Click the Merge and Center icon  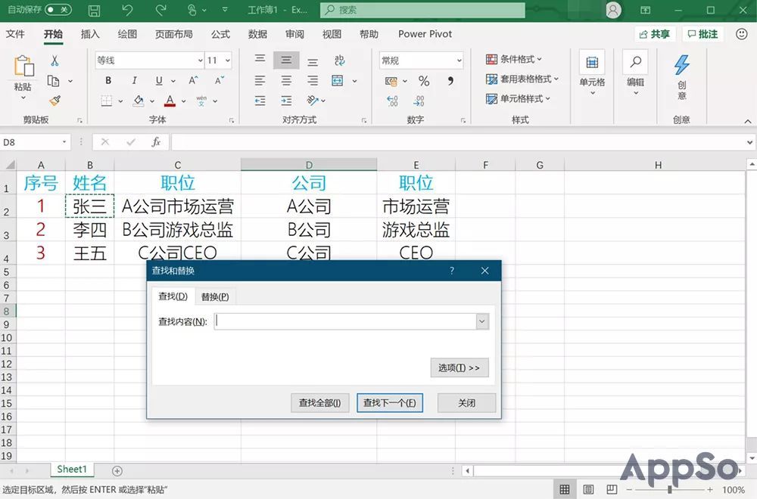pyautogui.click(x=338, y=80)
